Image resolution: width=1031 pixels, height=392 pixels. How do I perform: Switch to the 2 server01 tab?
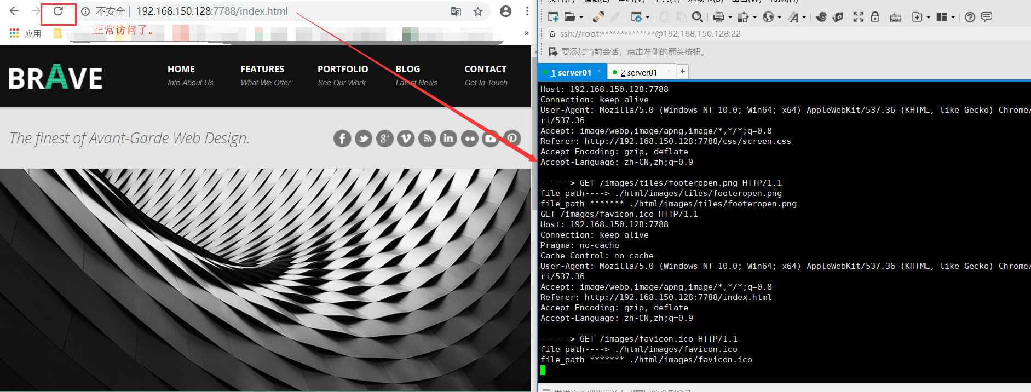pos(638,72)
